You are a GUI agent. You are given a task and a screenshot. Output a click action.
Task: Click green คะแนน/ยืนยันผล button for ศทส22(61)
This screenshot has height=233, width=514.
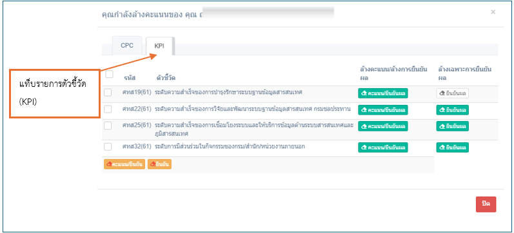[382, 109]
